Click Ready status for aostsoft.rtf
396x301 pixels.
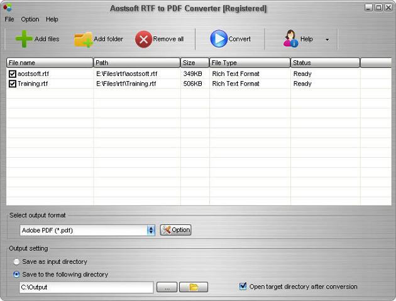(x=302, y=74)
